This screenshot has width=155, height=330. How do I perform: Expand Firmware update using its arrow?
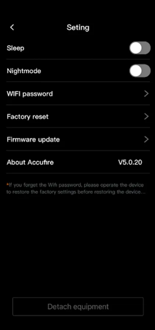coord(146,139)
